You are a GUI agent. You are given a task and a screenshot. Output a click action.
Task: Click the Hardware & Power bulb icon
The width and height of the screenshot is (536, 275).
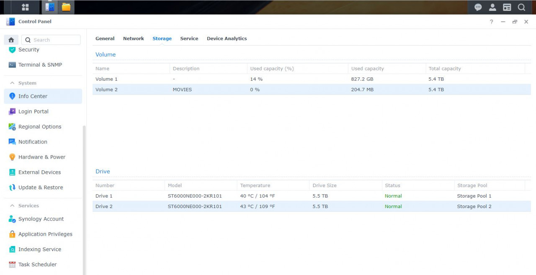[x=12, y=157]
